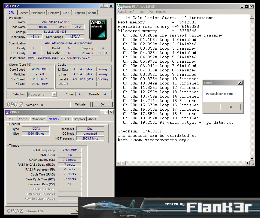260x218 pixels.
Task: Click the Max TDP value 95 W
Action: pyautogui.click(x=78, y=27)
